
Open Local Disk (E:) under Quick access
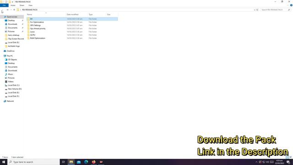point(13,43)
